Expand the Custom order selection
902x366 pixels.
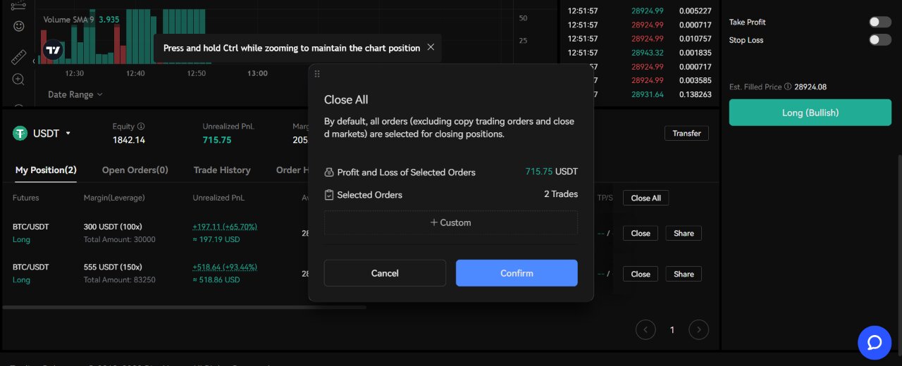(x=450, y=222)
